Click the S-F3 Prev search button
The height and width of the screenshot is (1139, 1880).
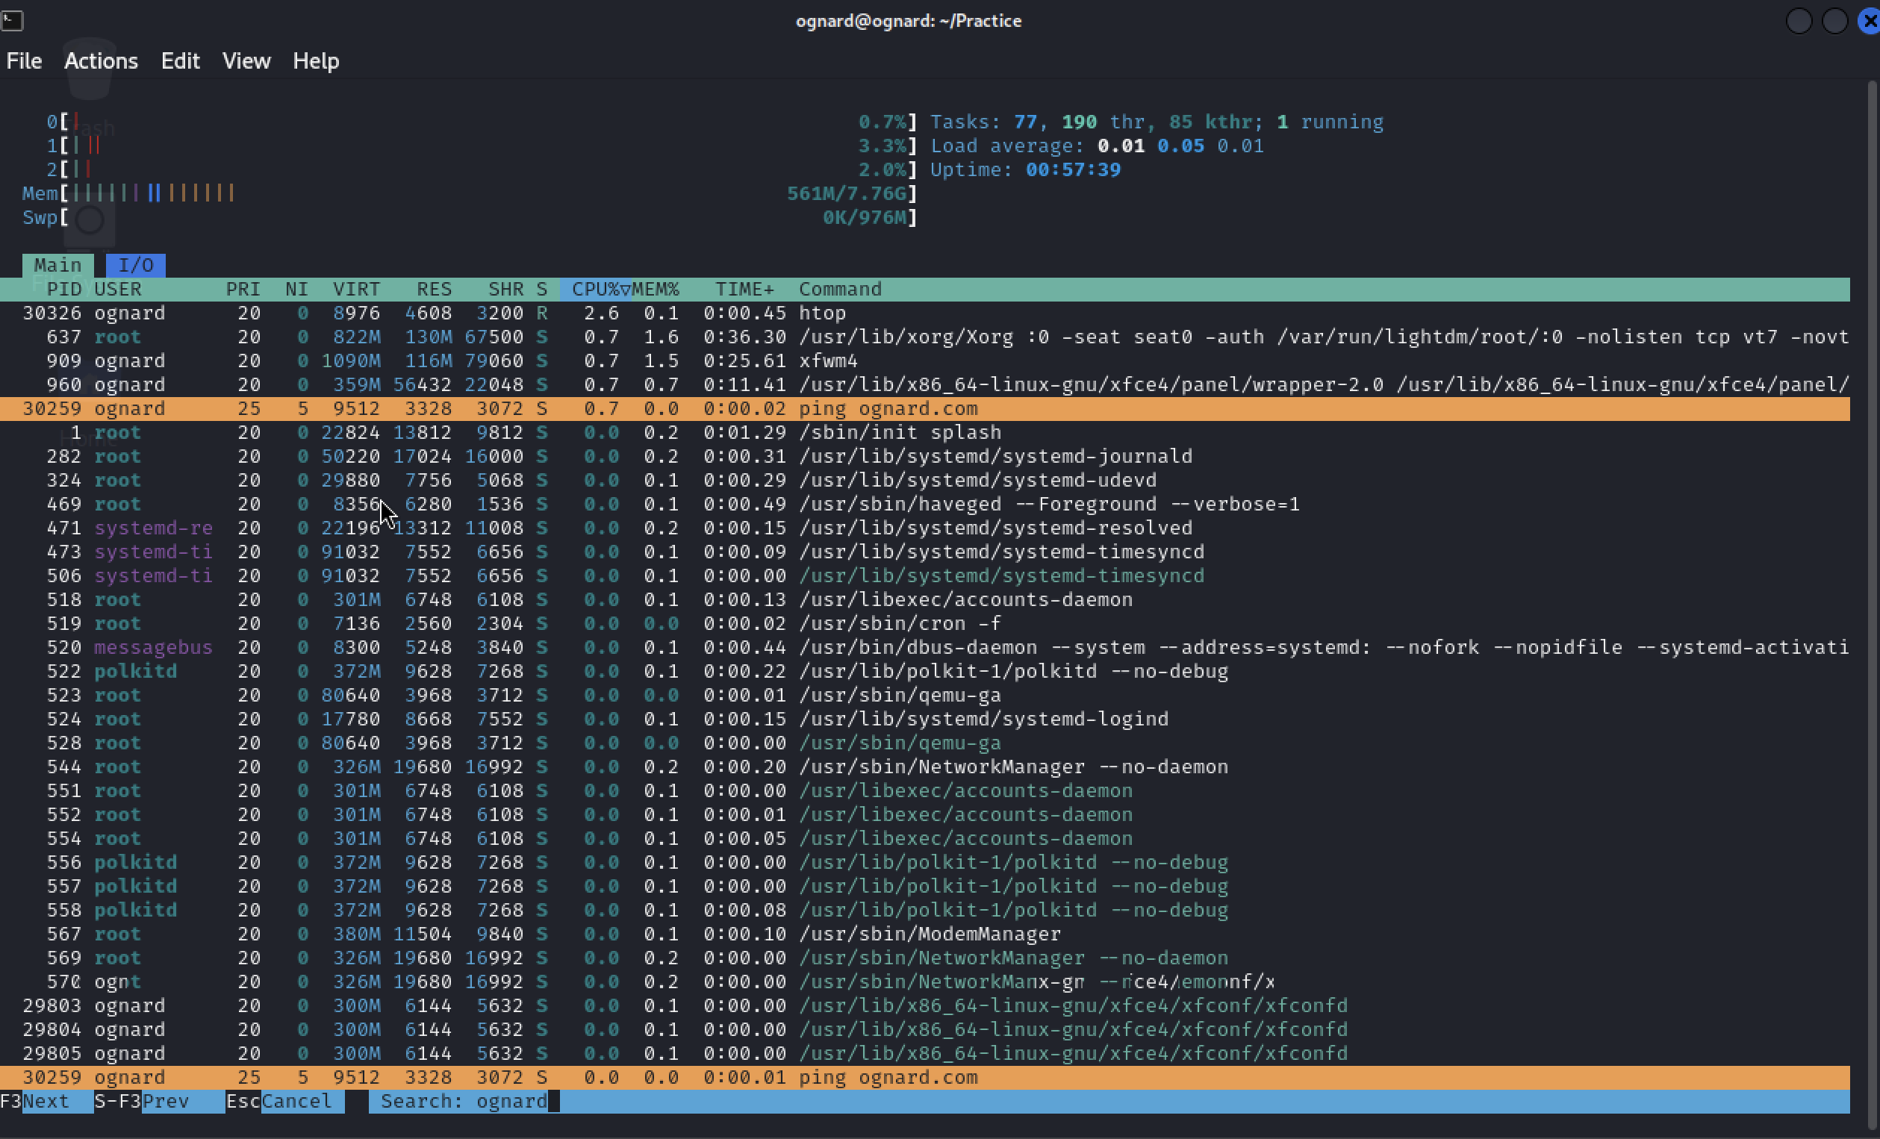[x=159, y=1101]
